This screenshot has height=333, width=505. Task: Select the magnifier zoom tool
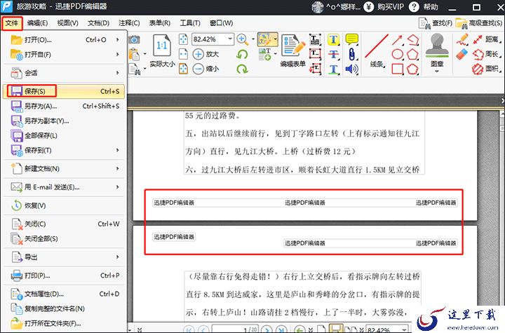242,40
